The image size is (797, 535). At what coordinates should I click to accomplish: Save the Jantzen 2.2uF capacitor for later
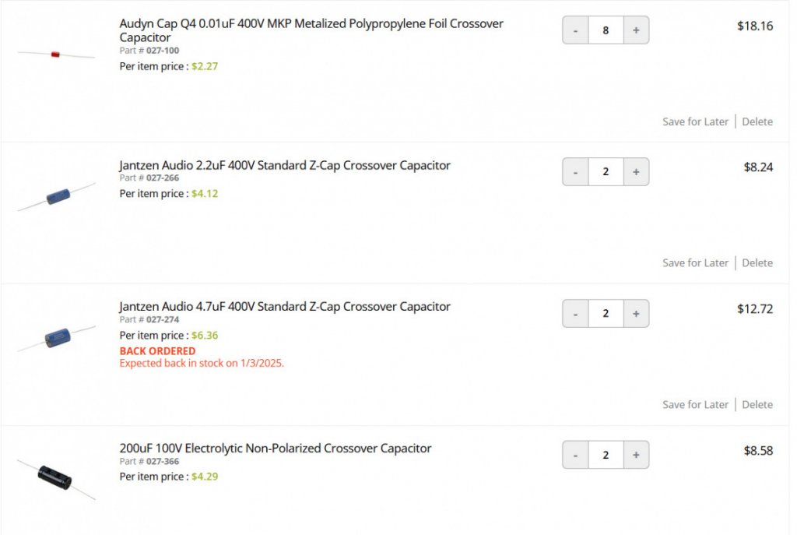pos(695,263)
